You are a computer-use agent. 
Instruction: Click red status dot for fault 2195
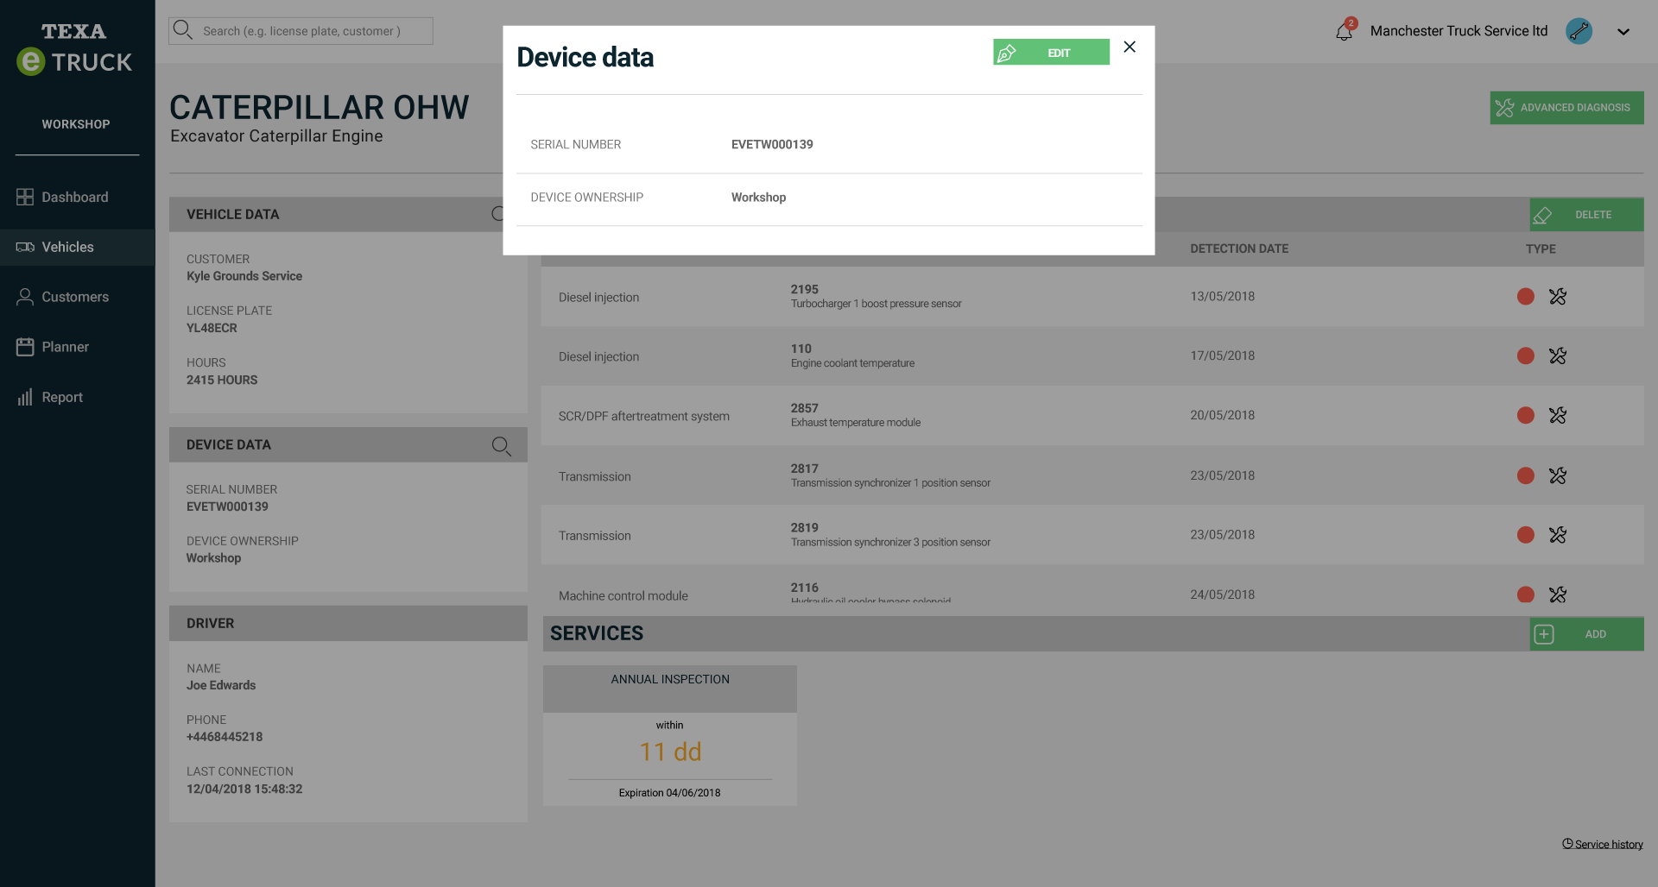[1526, 297]
